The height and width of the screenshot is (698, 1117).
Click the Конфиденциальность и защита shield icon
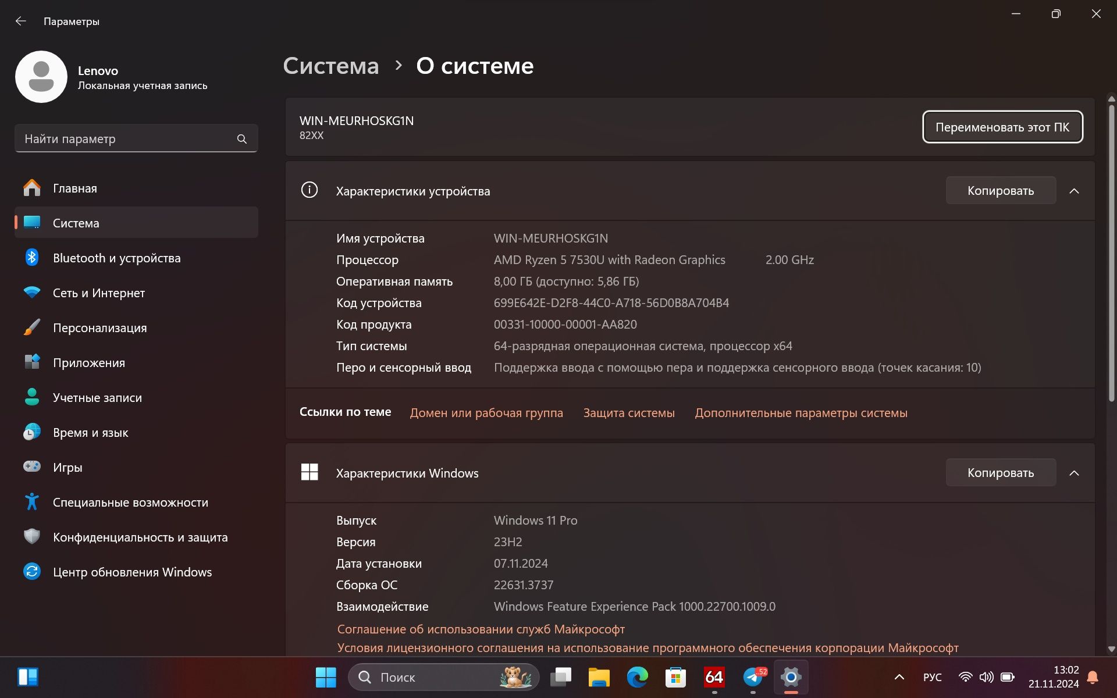coord(32,536)
